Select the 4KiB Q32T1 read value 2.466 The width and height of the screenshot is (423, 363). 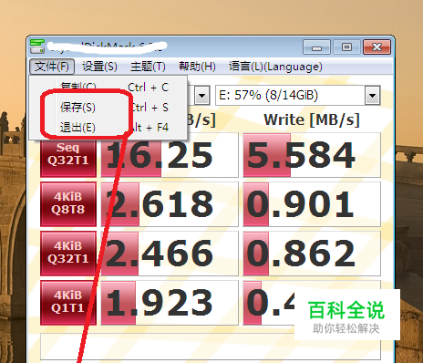coord(170,254)
